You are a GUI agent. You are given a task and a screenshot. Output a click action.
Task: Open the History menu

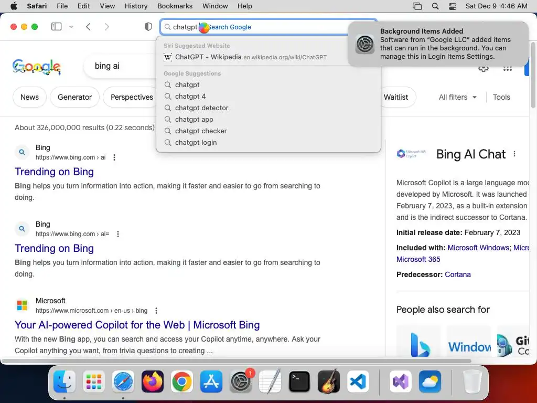point(136,6)
